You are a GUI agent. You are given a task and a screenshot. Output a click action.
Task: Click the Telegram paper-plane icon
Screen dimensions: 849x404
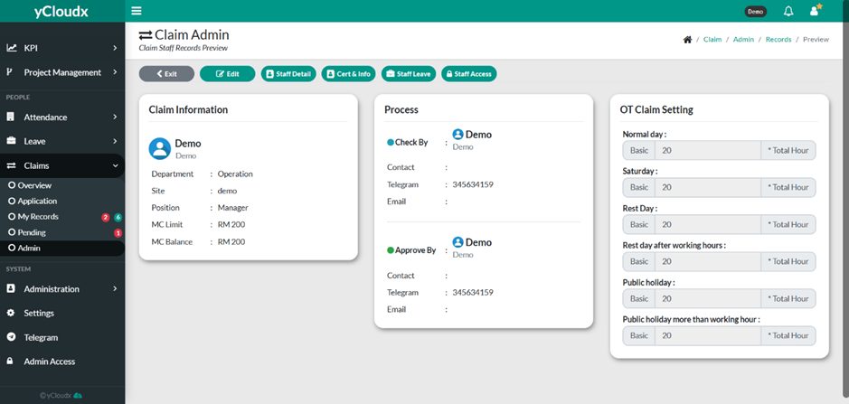(11, 337)
